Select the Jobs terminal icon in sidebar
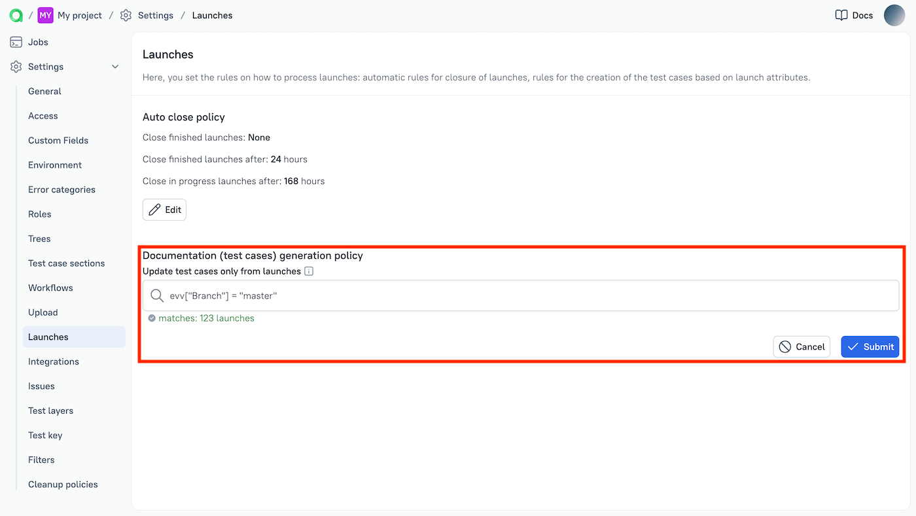Image resolution: width=916 pixels, height=516 pixels. 15,41
